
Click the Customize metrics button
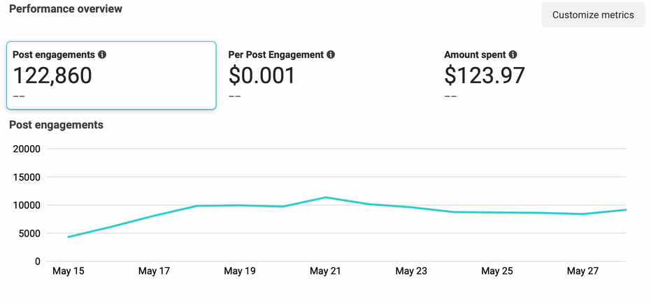[593, 15]
